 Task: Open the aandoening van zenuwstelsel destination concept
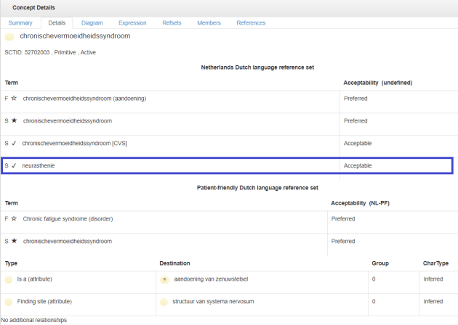(x=211, y=279)
